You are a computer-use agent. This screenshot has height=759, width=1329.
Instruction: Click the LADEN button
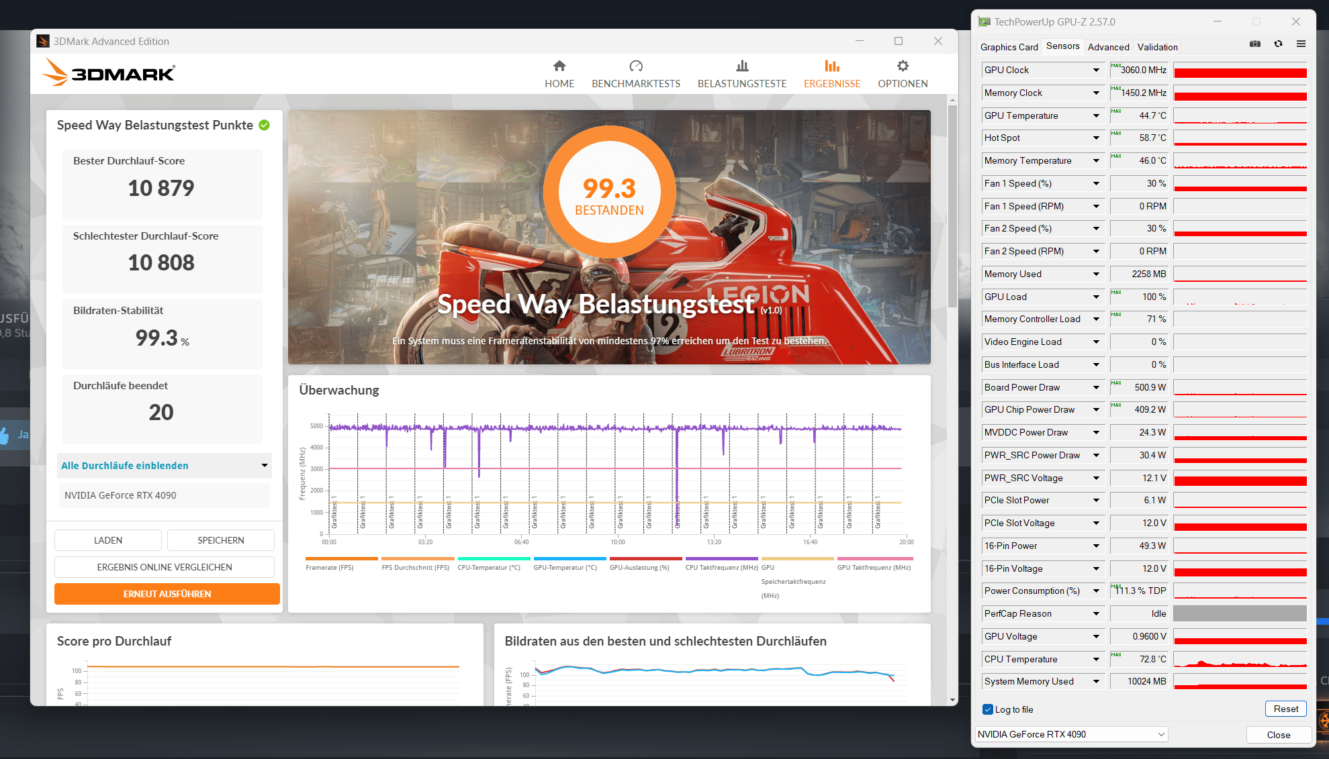click(108, 540)
